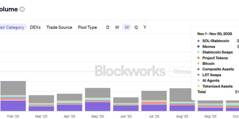Click the Project Tokens label

pyautogui.click(x=215, y=58)
